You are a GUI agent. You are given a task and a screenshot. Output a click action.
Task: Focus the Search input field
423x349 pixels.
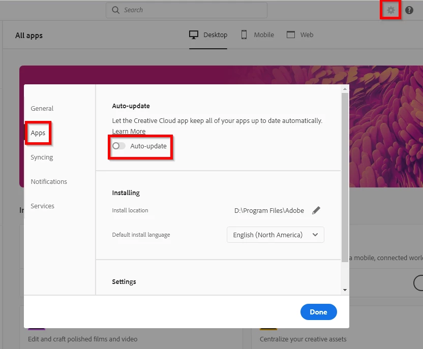click(x=187, y=10)
